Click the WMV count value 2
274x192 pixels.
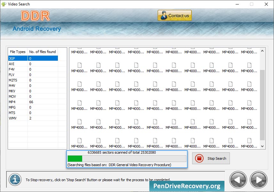coord(30,118)
